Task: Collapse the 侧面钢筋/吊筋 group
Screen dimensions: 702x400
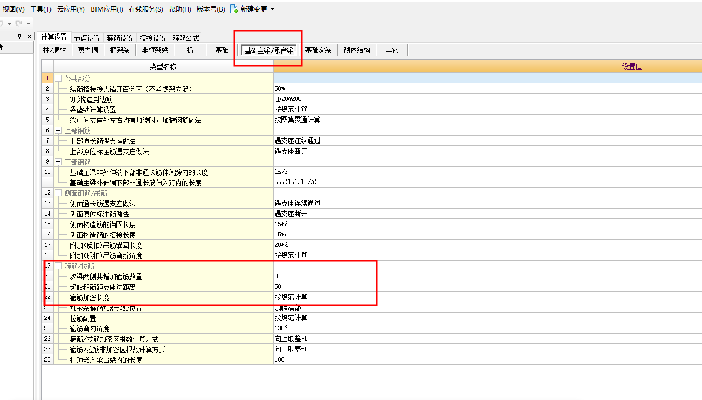Action: [58, 193]
